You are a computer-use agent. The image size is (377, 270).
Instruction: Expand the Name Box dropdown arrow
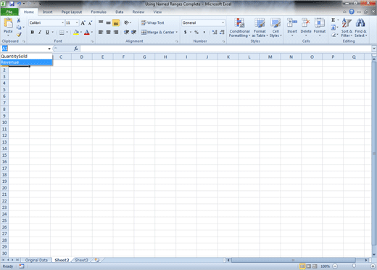coord(49,49)
